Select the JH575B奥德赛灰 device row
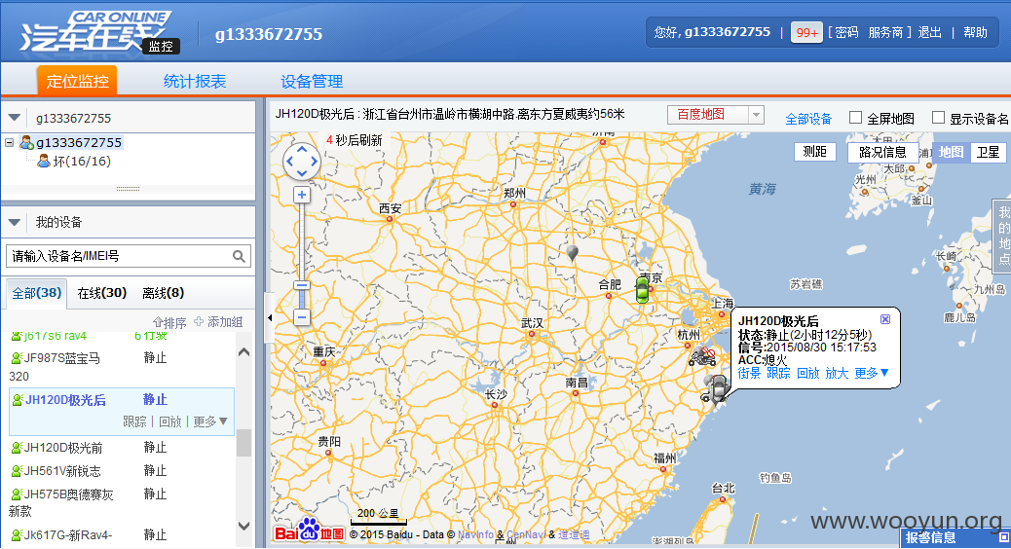 (x=121, y=502)
